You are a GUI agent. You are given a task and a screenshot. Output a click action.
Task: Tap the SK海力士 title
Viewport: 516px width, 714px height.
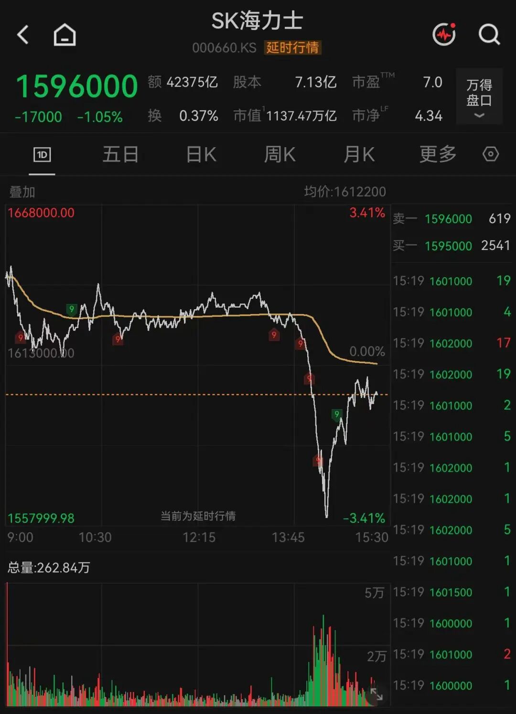(258, 21)
